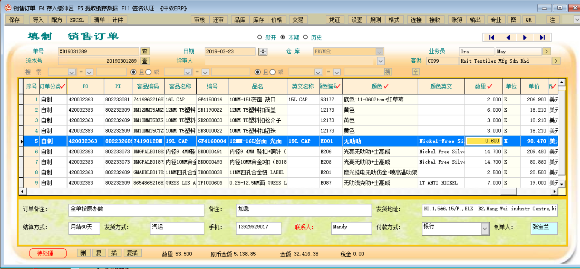
Task: Click the 全 show-all button
Action: [x=416, y=72]
